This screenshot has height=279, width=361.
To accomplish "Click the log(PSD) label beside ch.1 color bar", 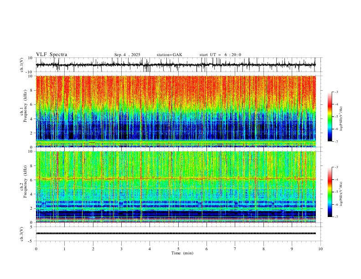I will pos(341,119).
